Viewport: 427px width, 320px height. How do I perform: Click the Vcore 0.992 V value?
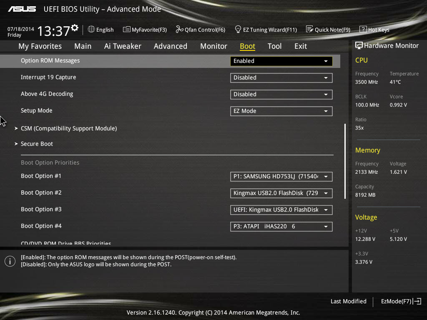click(x=398, y=105)
